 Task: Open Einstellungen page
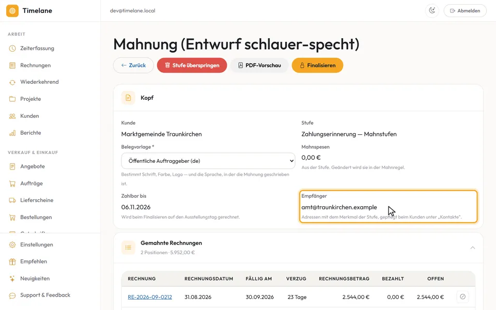click(x=36, y=245)
